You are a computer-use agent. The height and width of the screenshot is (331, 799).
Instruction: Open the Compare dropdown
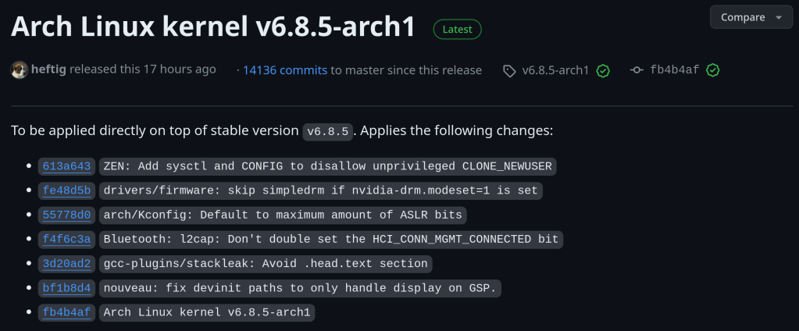coord(751,17)
